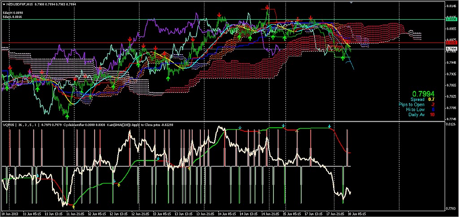
Task: Click the 18 Jun 05:15 time label
Action: [x=356, y=213]
